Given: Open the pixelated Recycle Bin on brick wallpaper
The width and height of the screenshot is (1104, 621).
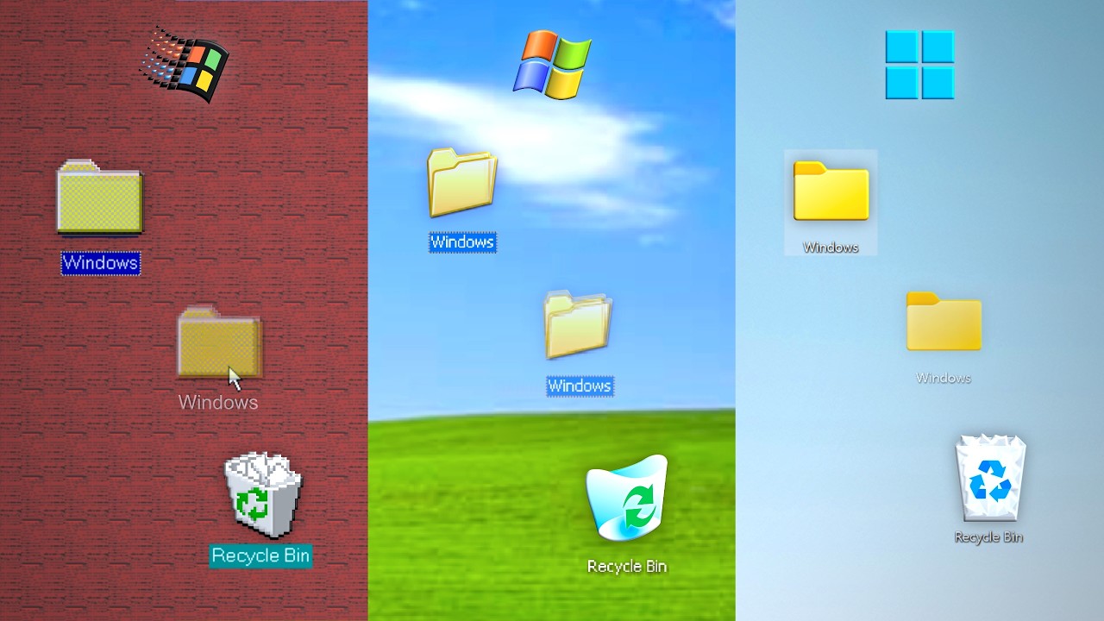Looking at the screenshot, I should tap(262, 495).
